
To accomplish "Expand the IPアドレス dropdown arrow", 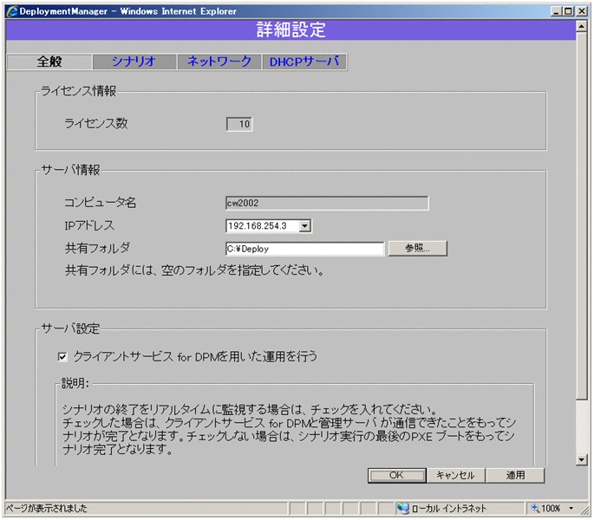I will click(x=305, y=226).
